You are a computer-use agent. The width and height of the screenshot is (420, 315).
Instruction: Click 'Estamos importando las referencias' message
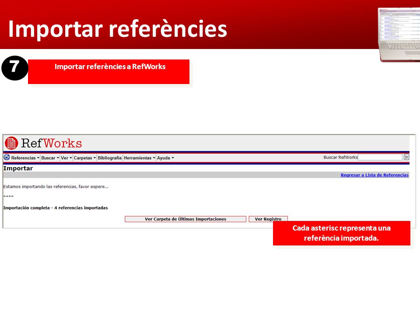(56, 187)
